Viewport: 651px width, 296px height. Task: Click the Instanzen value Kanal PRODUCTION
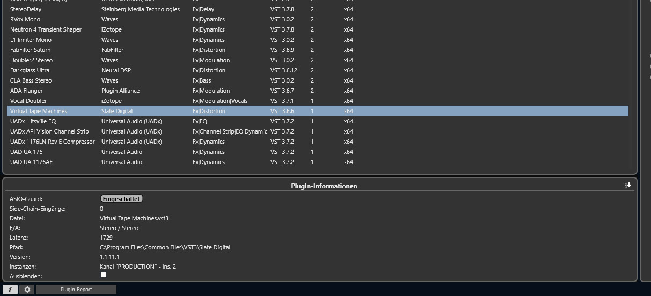pos(138,267)
